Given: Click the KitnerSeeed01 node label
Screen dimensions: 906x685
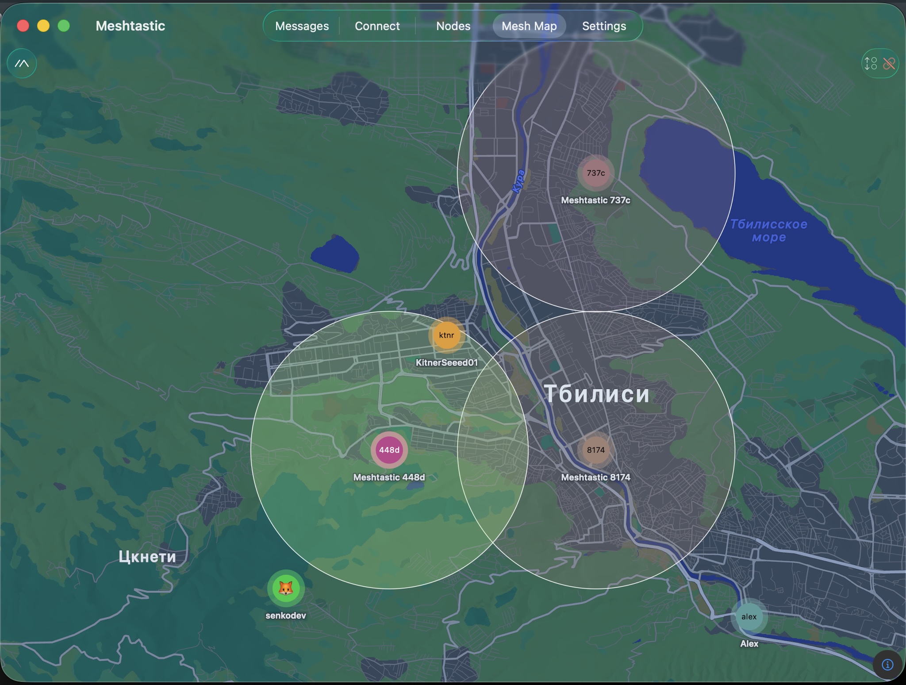Looking at the screenshot, I should pyautogui.click(x=447, y=363).
